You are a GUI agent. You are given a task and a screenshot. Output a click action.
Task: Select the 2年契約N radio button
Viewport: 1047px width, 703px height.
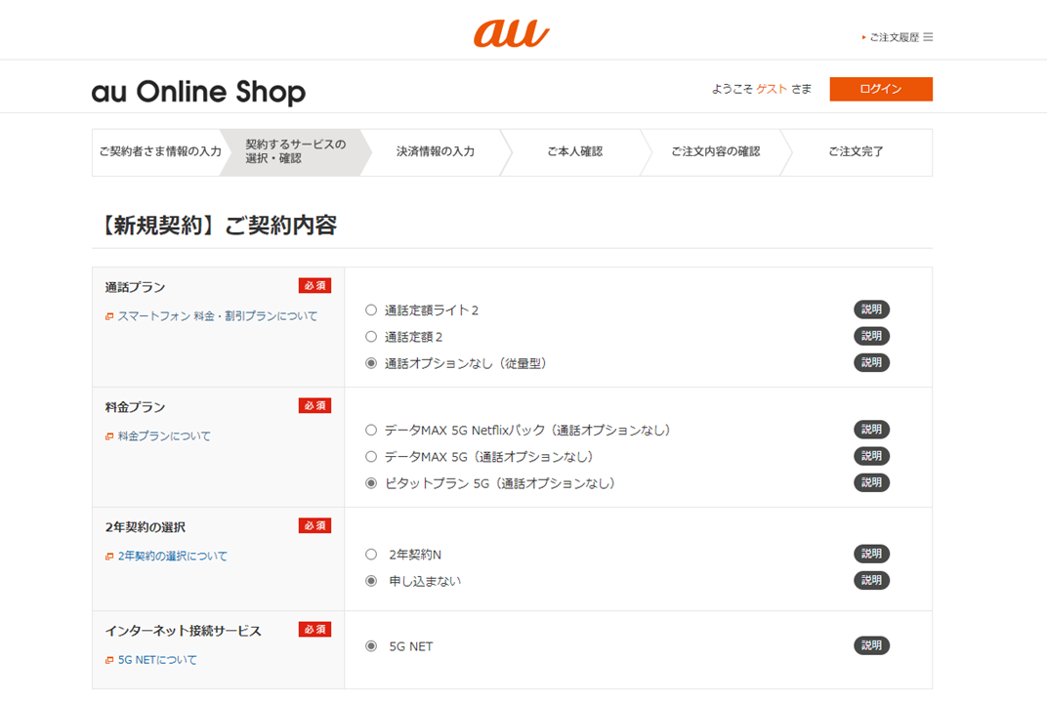[371, 555]
